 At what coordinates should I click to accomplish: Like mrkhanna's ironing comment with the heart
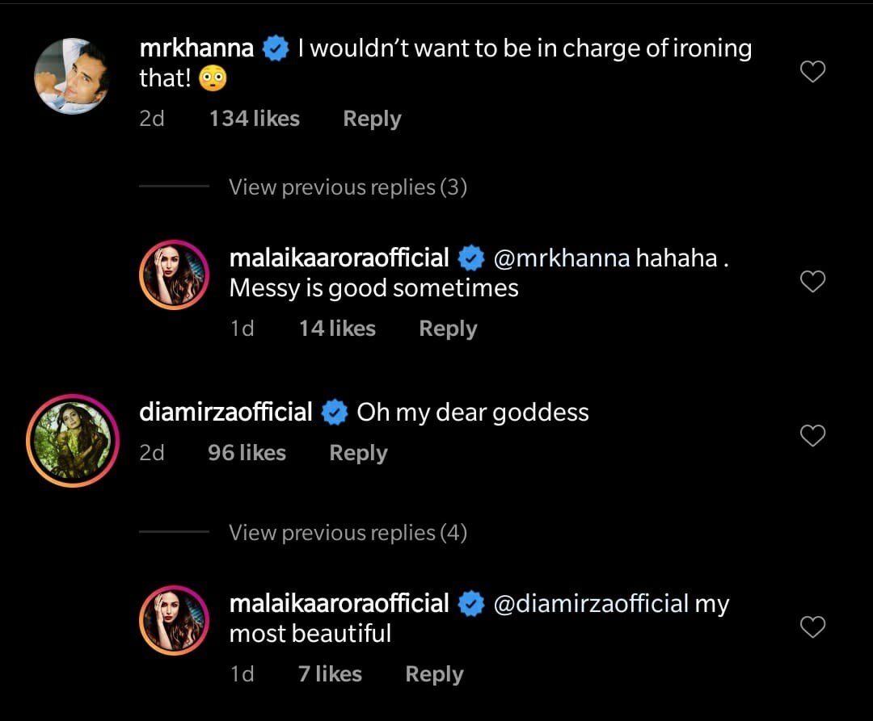click(812, 73)
